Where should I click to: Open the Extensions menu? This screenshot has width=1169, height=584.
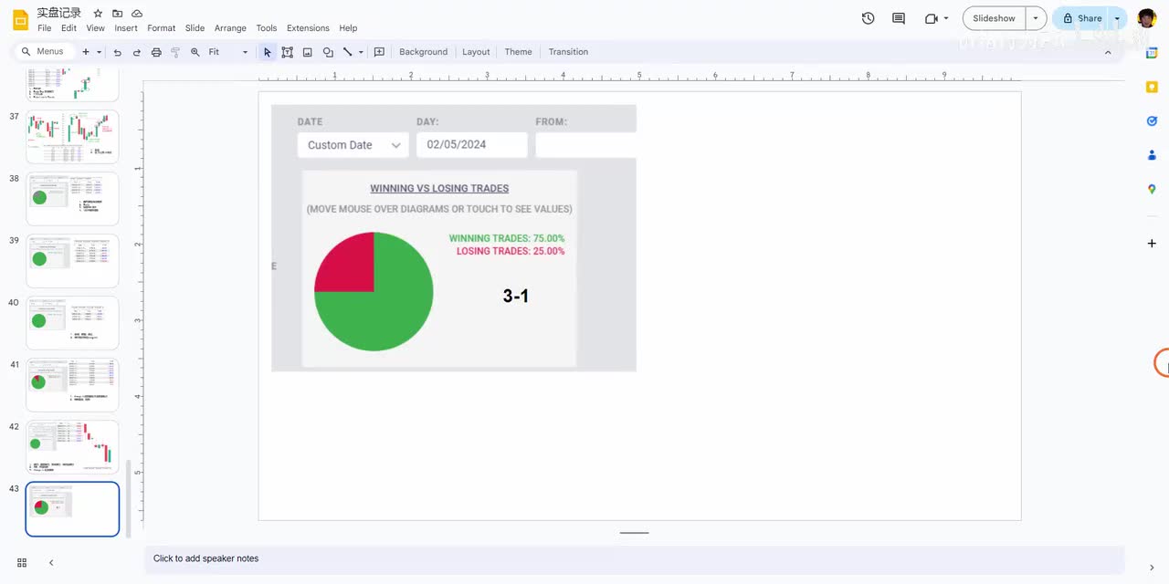[308, 28]
